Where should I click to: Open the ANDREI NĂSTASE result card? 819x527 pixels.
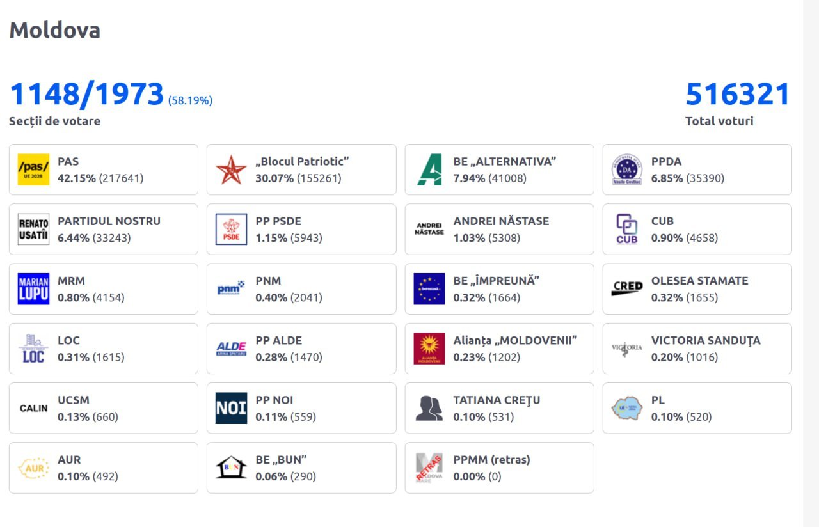coord(499,230)
